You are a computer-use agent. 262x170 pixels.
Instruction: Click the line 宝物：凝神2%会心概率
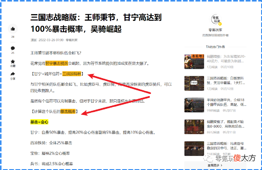(50, 153)
